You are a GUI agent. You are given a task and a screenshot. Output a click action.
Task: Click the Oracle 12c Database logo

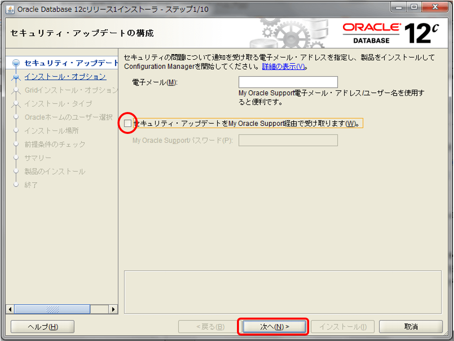(x=391, y=33)
